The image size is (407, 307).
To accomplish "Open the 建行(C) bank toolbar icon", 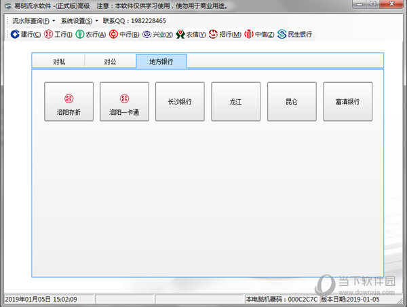I will point(26,35).
